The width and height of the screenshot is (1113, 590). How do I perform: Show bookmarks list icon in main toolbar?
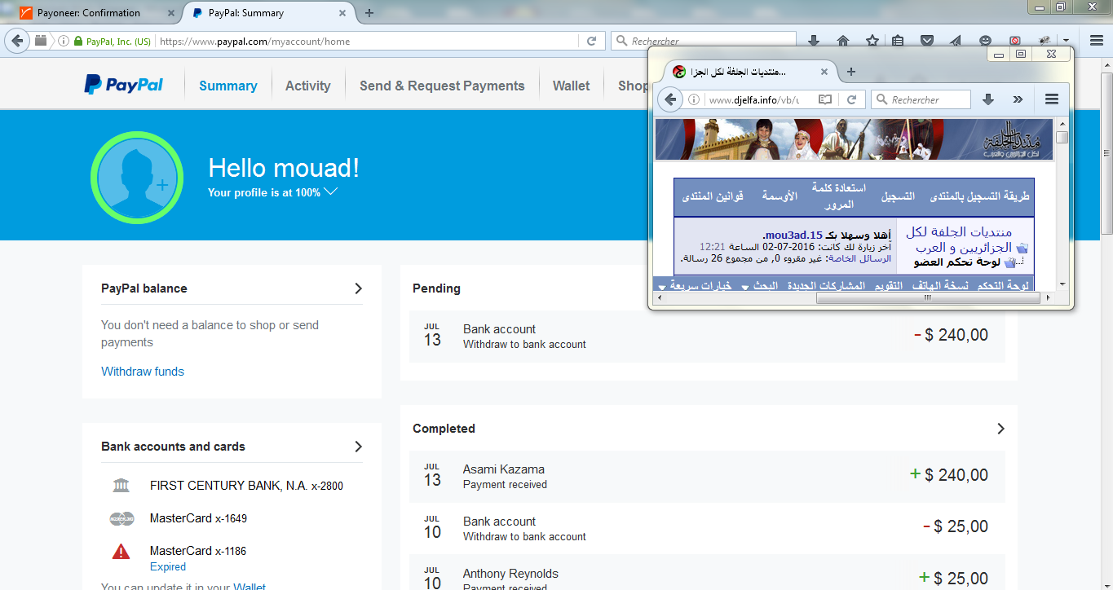point(898,41)
